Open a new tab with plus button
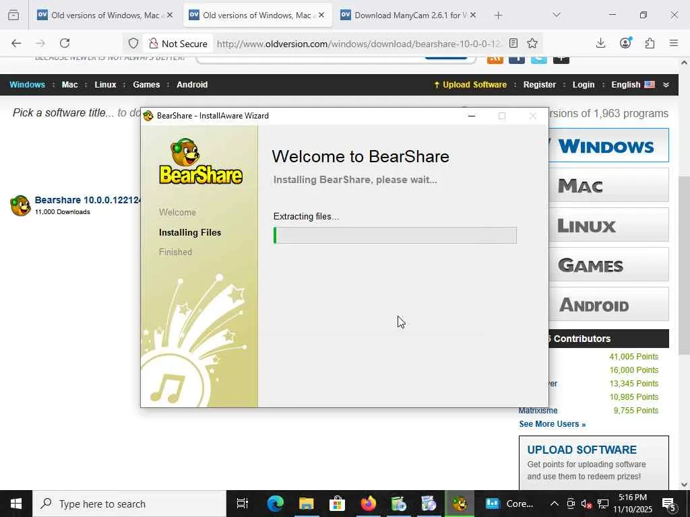The height and width of the screenshot is (517, 690). (498, 15)
